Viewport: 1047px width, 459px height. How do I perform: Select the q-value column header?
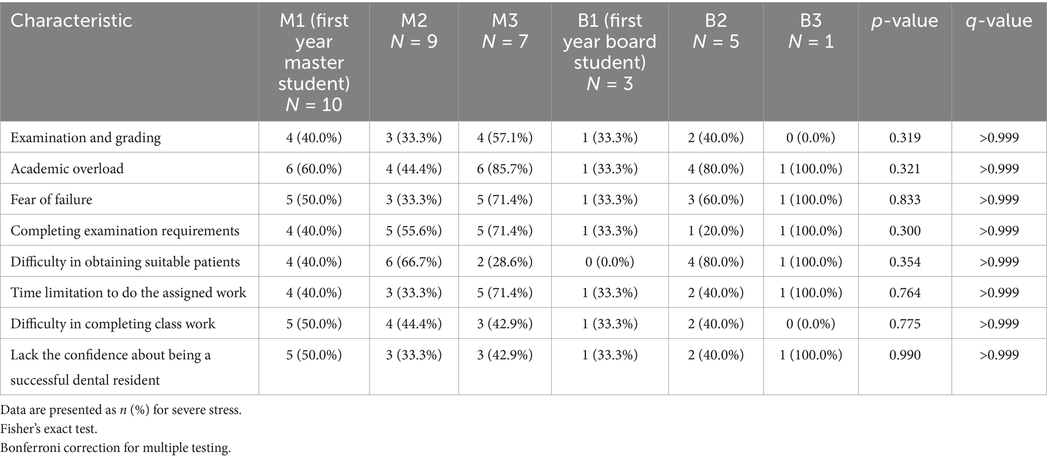(999, 21)
